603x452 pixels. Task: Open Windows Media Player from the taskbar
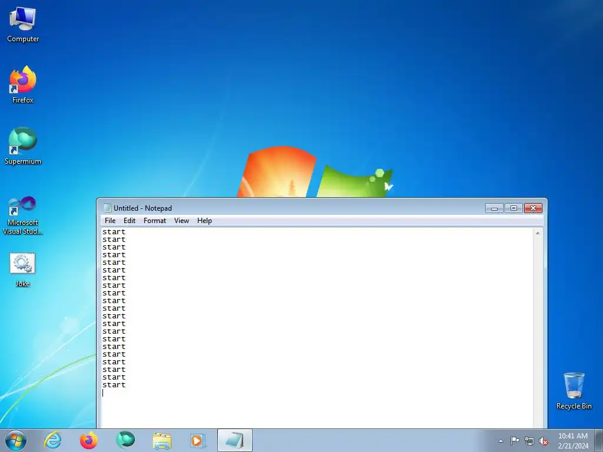click(x=198, y=440)
